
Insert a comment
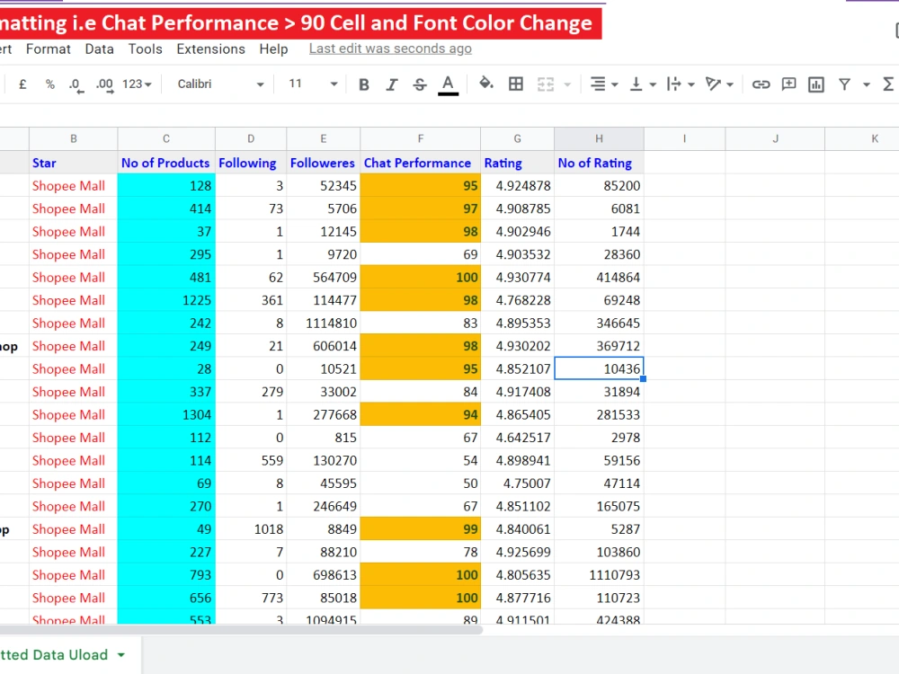pyautogui.click(x=788, y=84)
